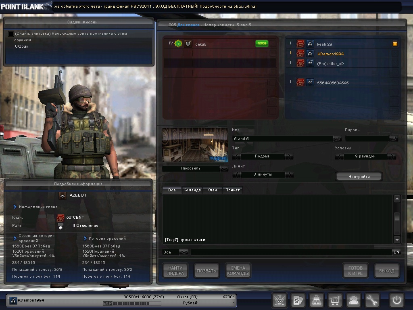The height and width of the screenshot is (310, 413).
Task: Click the chat message input field
Action: (291, 252)
